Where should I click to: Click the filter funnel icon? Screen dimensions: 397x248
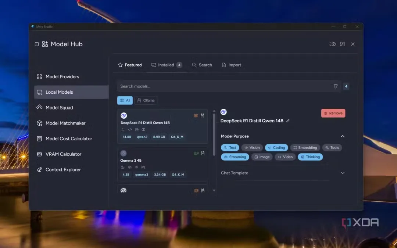click(336, 86)
